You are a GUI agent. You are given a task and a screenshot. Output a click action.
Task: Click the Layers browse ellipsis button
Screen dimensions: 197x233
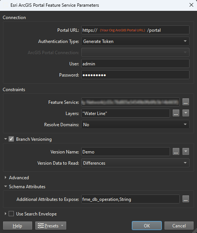pyautogui.click(x=176, y=113)
